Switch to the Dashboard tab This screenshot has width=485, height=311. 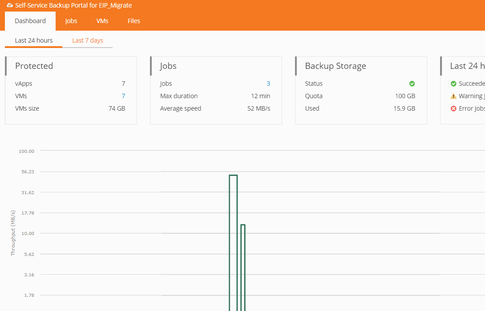coord(30,21)
